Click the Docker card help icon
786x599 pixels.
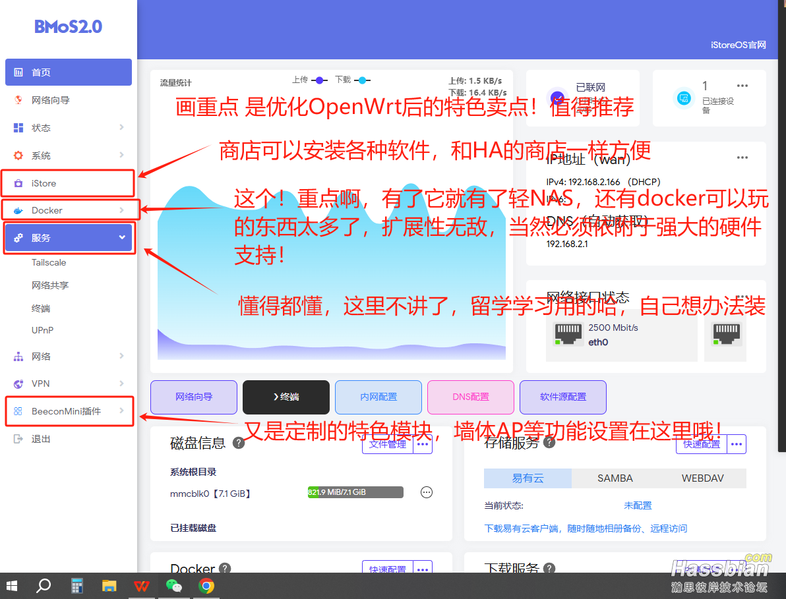(225, 569)
